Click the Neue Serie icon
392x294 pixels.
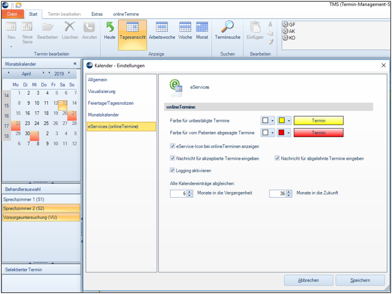[x=27, y=27]
